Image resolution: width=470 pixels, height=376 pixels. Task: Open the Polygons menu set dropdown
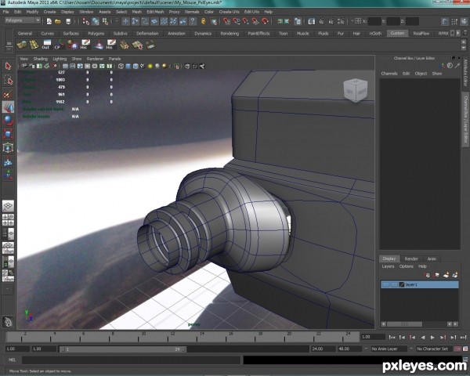click(23, 20)
